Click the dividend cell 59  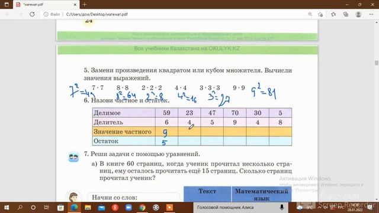pyautogui.click(x=166, y=113)
